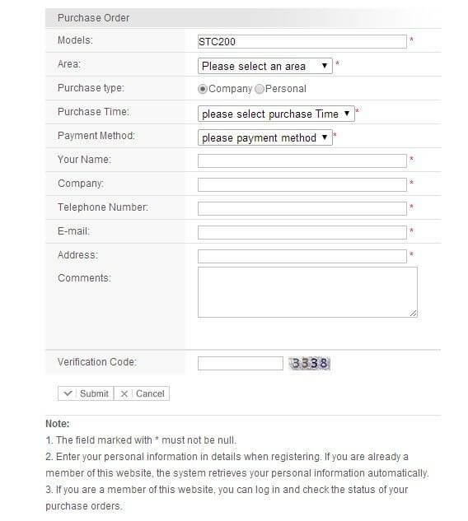
Task: Open the Area dropdown
Action: pos(265,66)
